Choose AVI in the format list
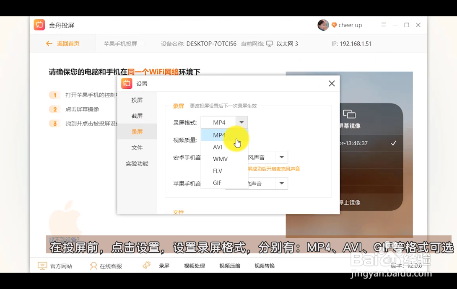Screen dimensions: 457x289 pyautogui.click(x=224, y=147)
